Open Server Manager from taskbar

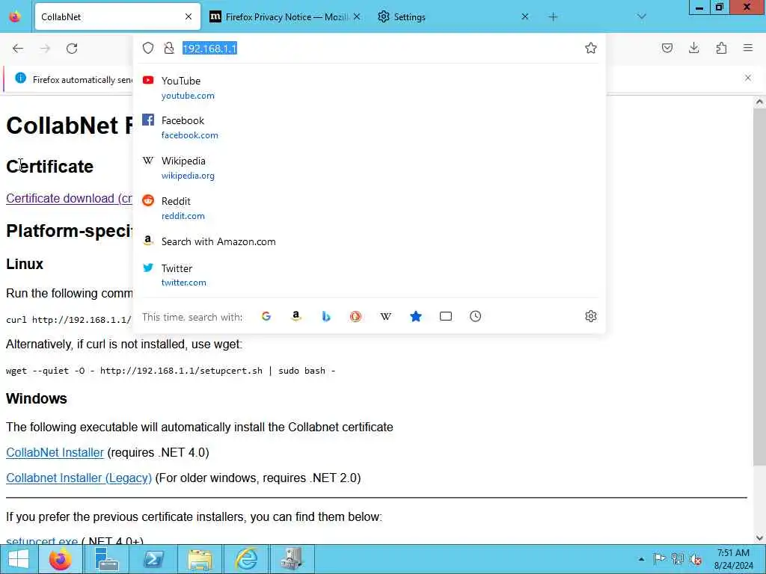click(x=106, y=559)
